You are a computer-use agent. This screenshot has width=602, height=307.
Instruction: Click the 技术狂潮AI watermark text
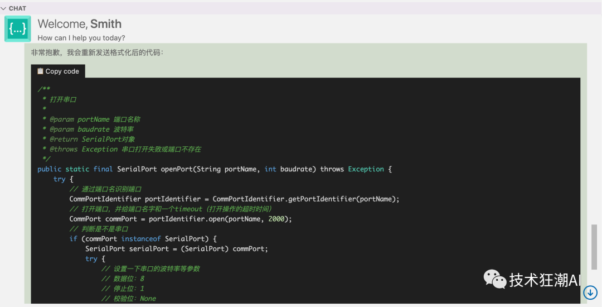[x=544, y=280]
